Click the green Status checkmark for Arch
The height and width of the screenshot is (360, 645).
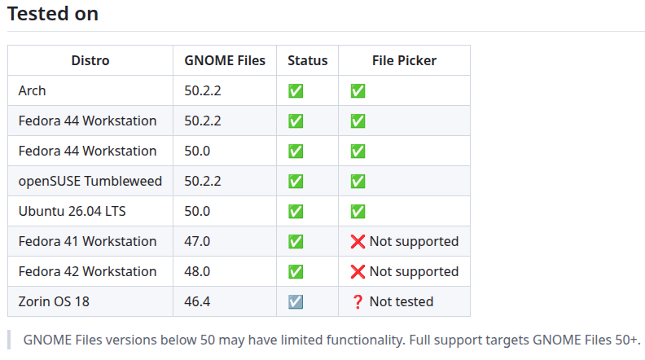(x=296, y=91)
